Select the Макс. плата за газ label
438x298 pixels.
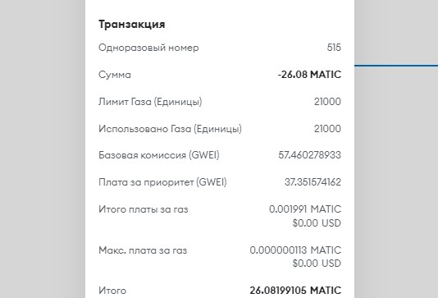pyautogui.click(x=143, y=250)
